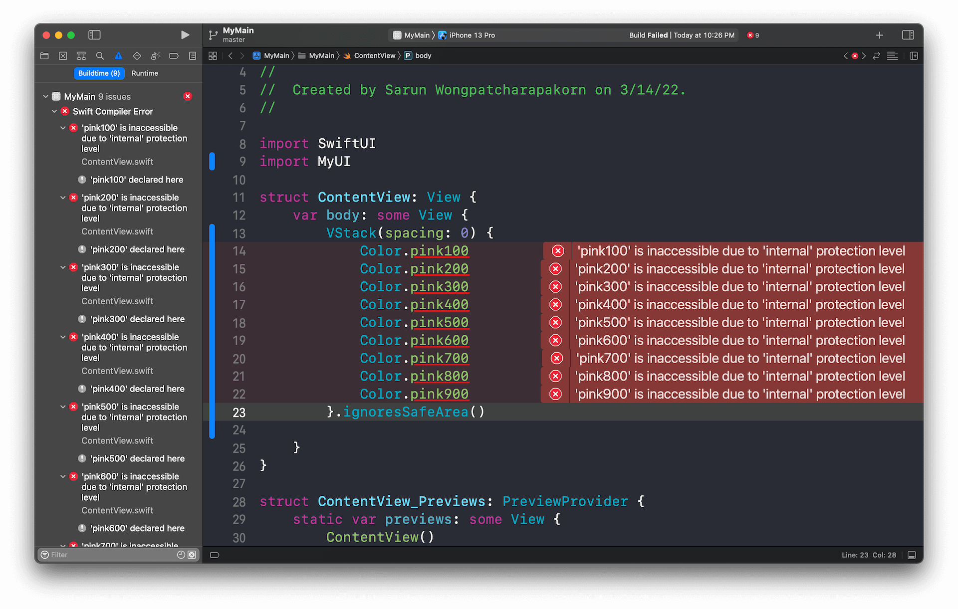Open the Breakpoint navigator icon
958x609 pixels.
tap(174, 56)
